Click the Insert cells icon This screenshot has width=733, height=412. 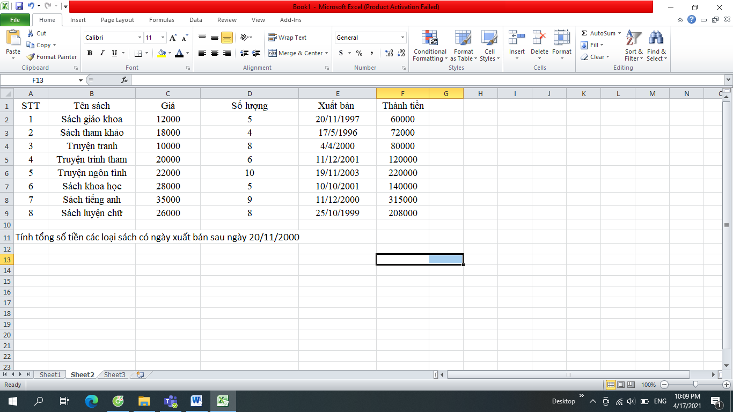517,38
